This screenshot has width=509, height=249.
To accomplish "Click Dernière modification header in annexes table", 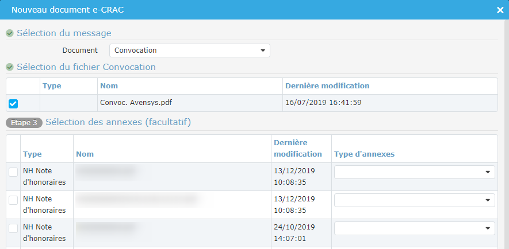I will tap(297, 149).
